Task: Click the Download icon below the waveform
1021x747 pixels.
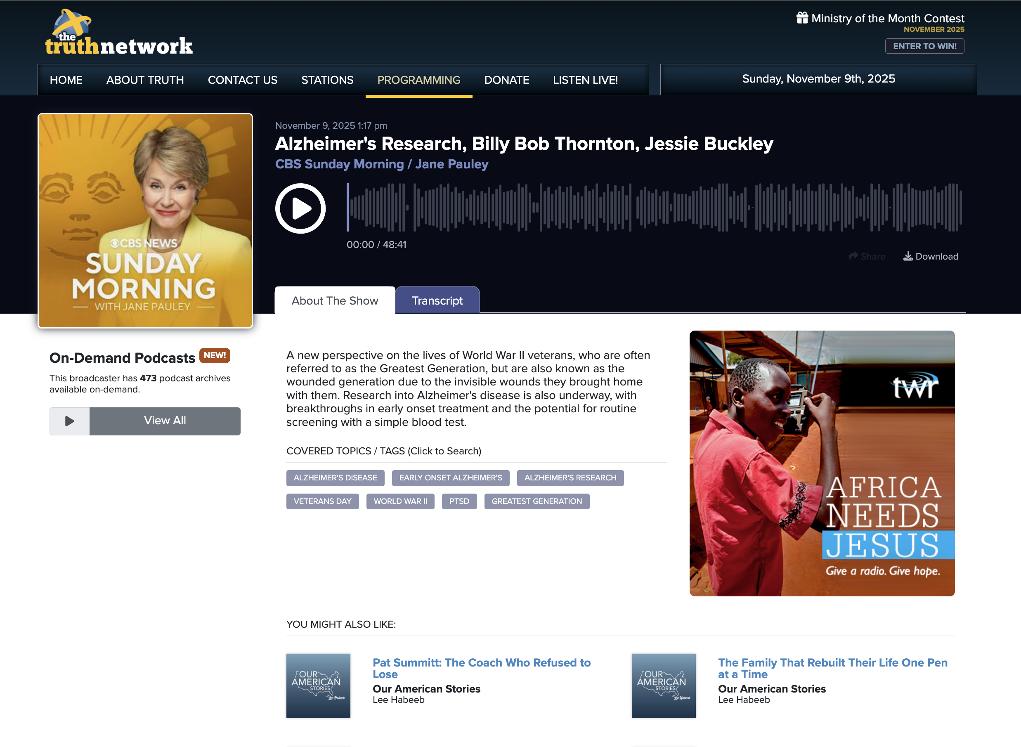Action: pyautogui.click(x=908, y=256)
